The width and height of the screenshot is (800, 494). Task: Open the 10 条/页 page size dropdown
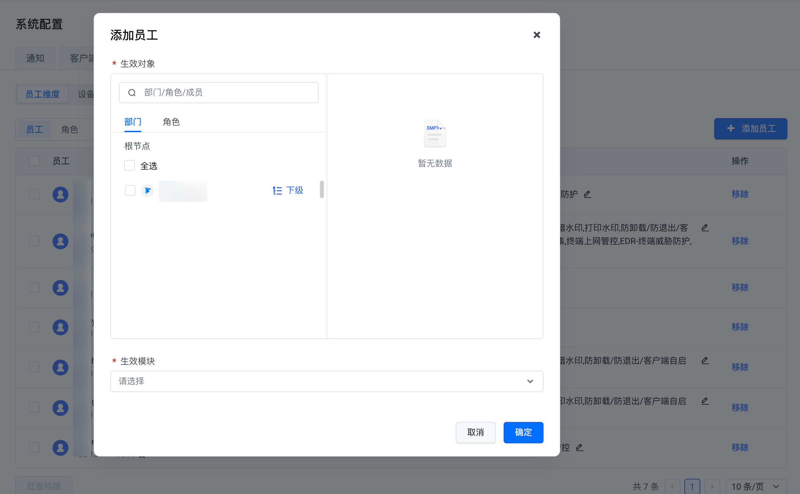755,486
